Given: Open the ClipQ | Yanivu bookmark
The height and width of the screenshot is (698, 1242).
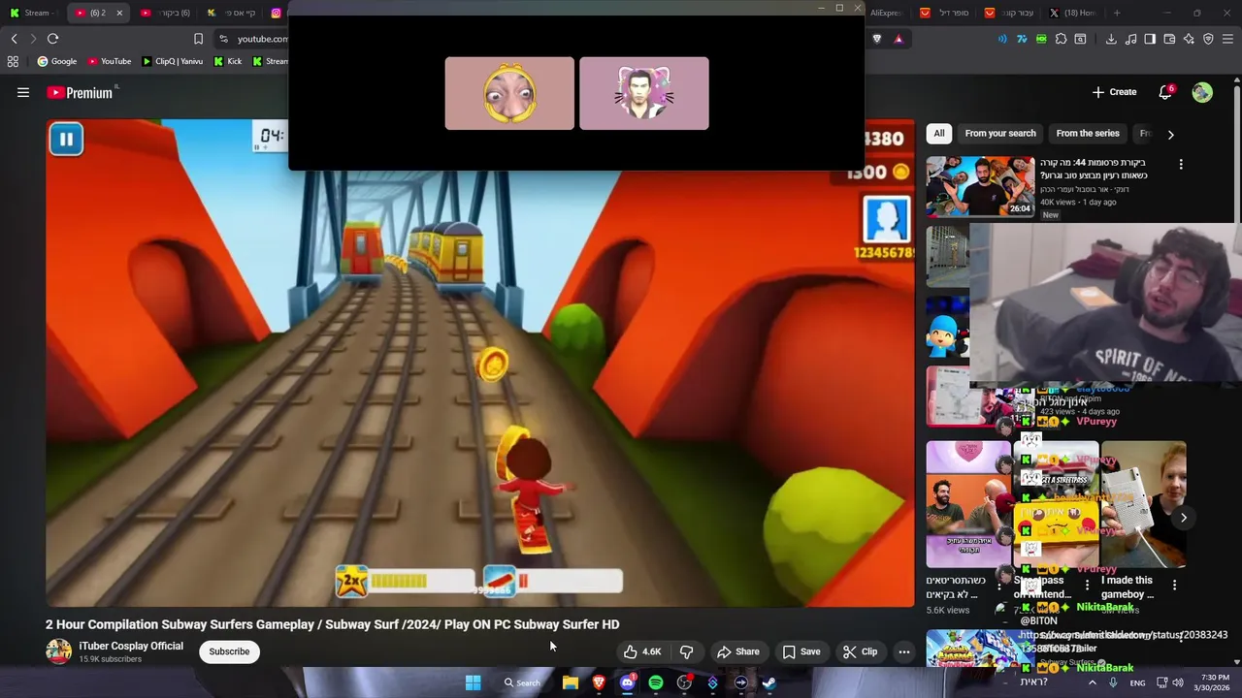Looking at the screenshot, I should pos(173,61).
